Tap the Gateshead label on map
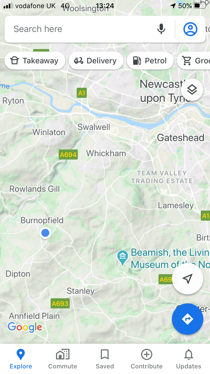 click(x=181, y=138)
